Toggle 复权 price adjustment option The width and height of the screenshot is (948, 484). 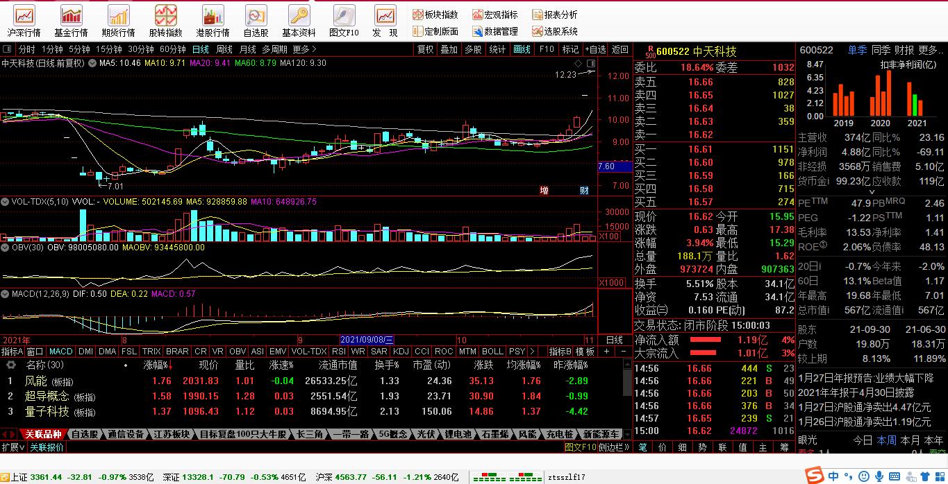[x=425, y=49]
